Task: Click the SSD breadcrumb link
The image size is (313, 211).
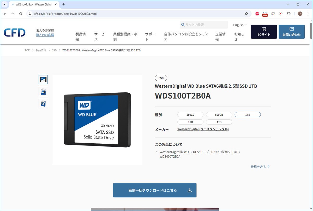Action: pyautogui.click(x=54, y=50)
